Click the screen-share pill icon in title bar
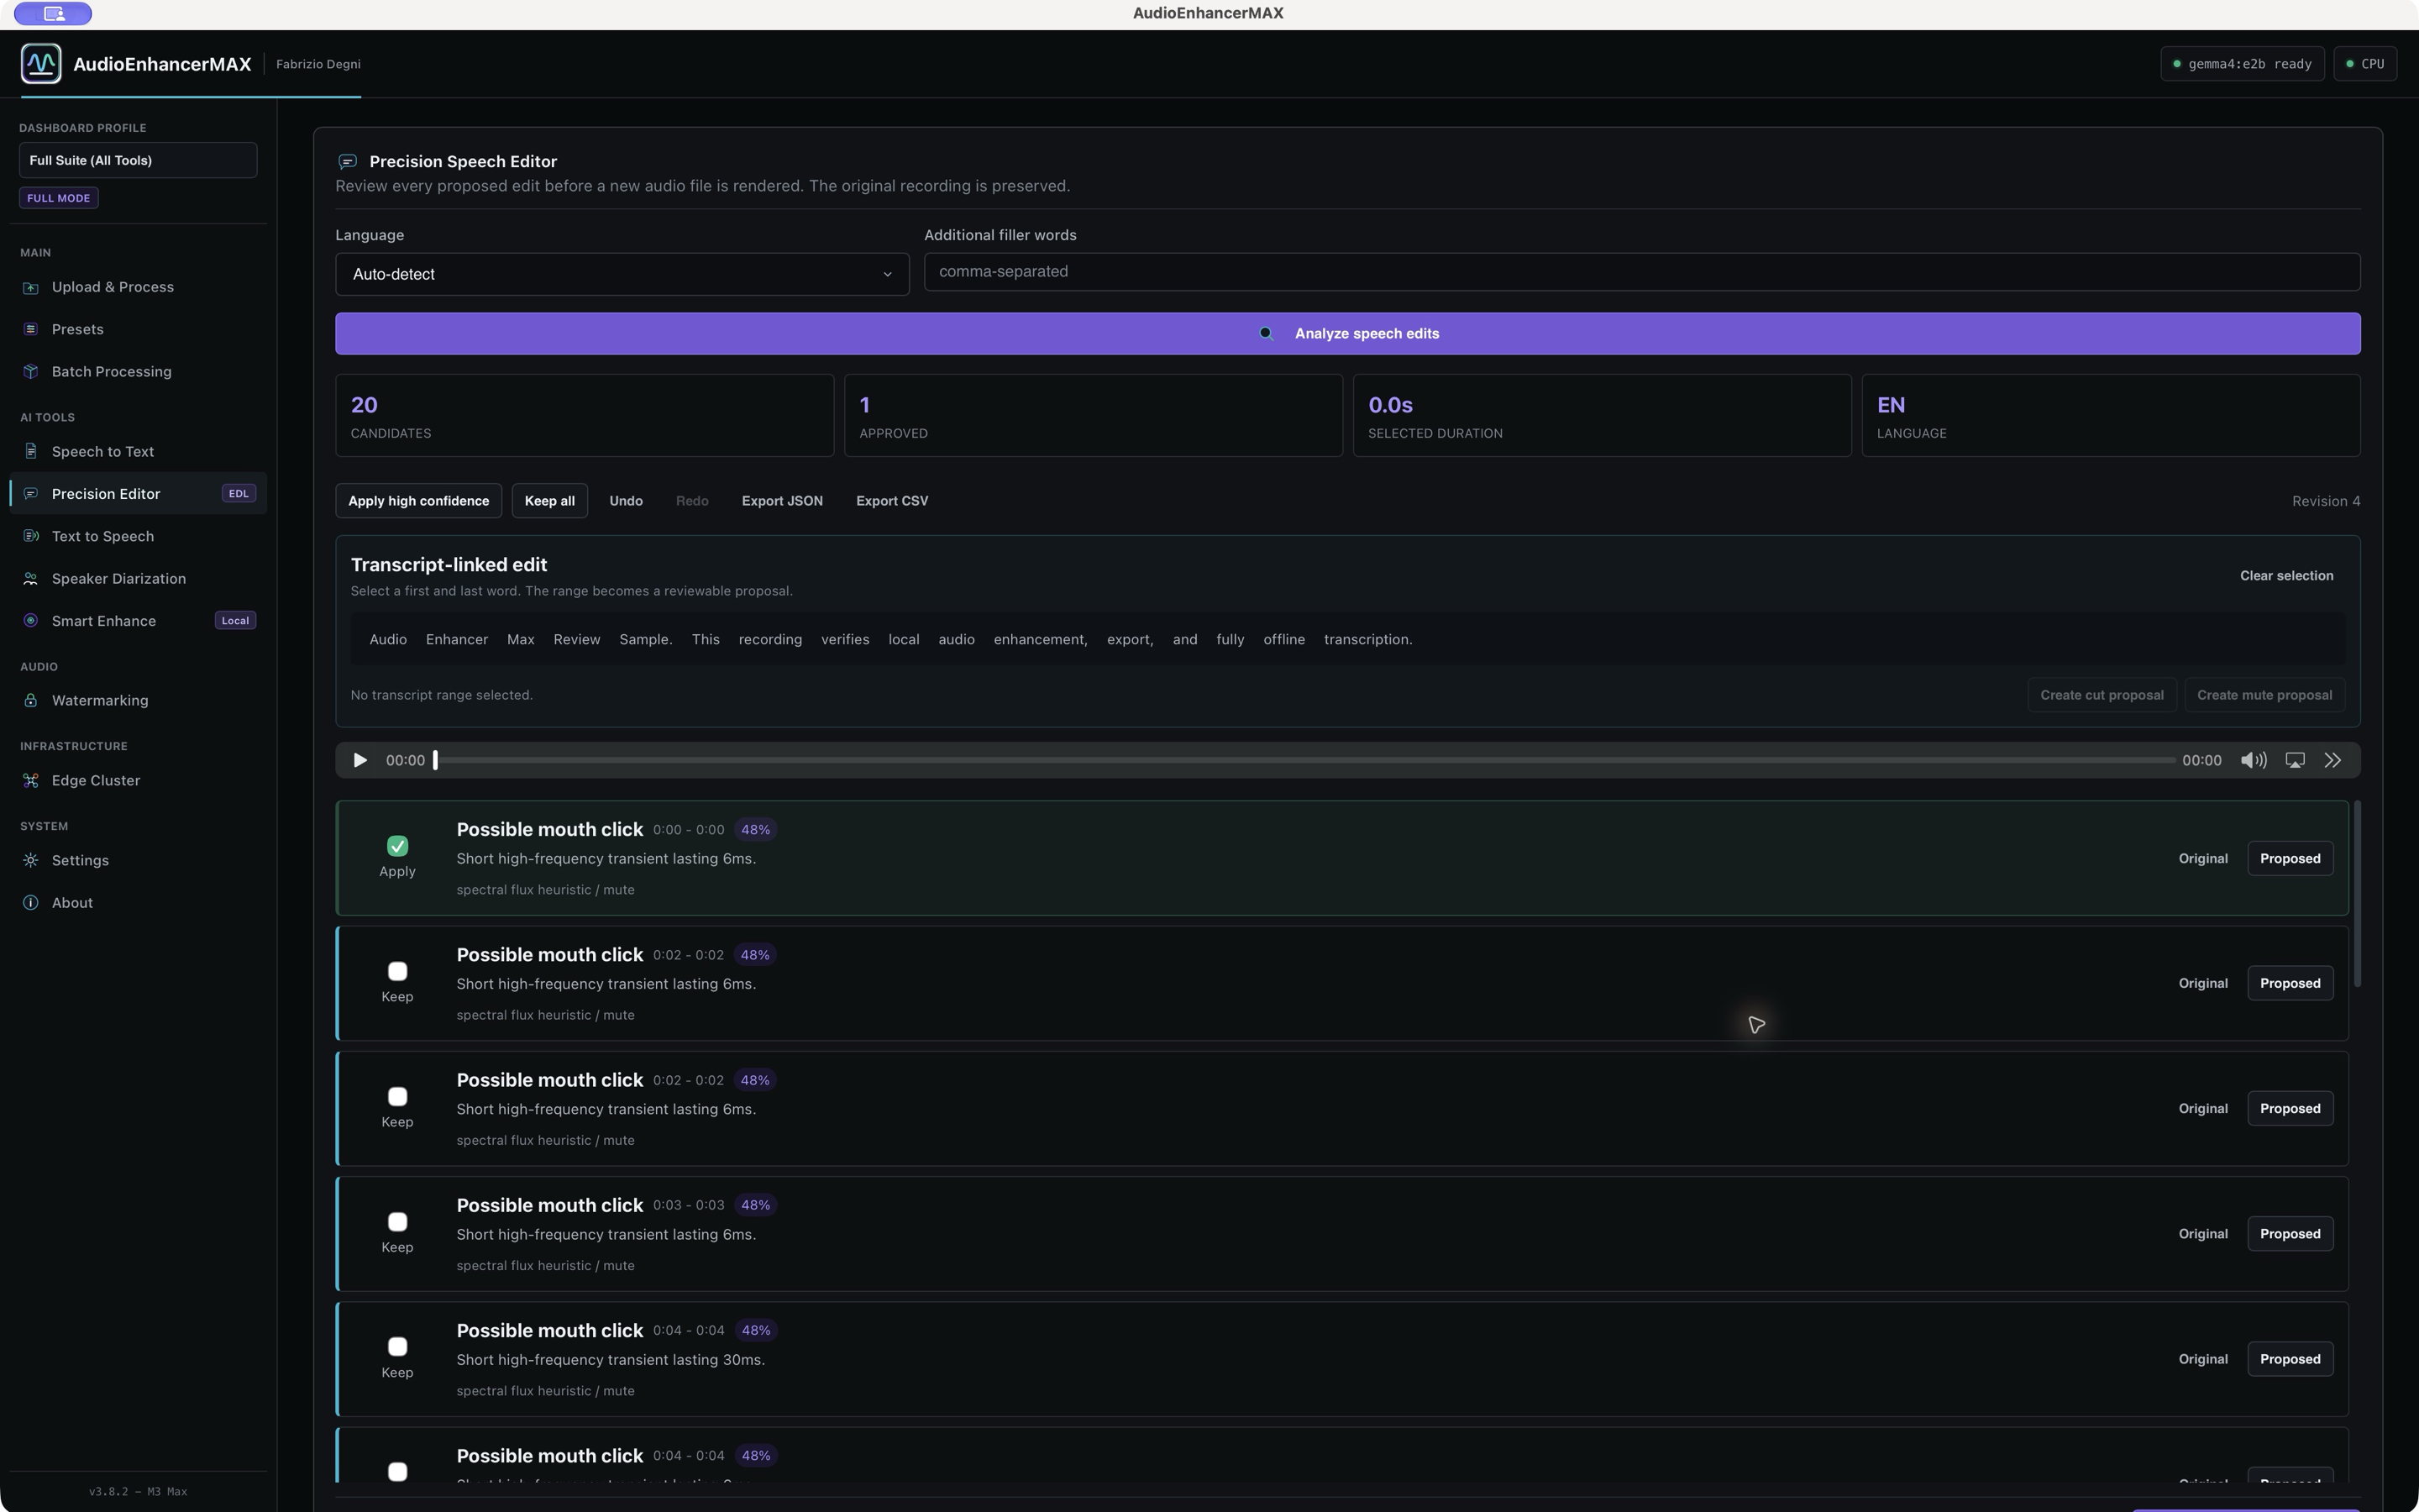The width and height of the screenshot is (2419, 1512). coord(53,14)
